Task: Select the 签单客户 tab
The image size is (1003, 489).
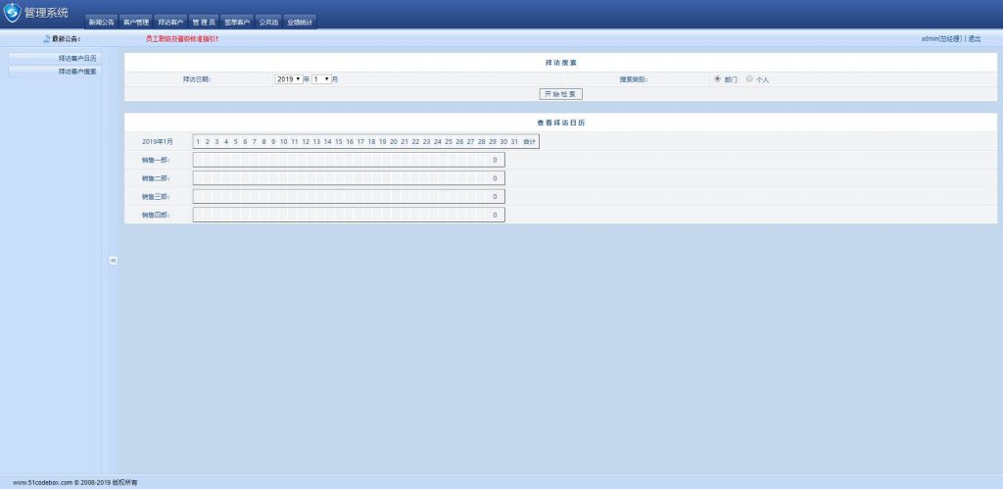Action: [237, 22]
